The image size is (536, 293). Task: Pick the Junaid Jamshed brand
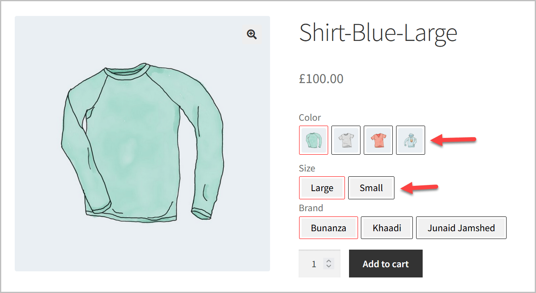tap(461, 228)
